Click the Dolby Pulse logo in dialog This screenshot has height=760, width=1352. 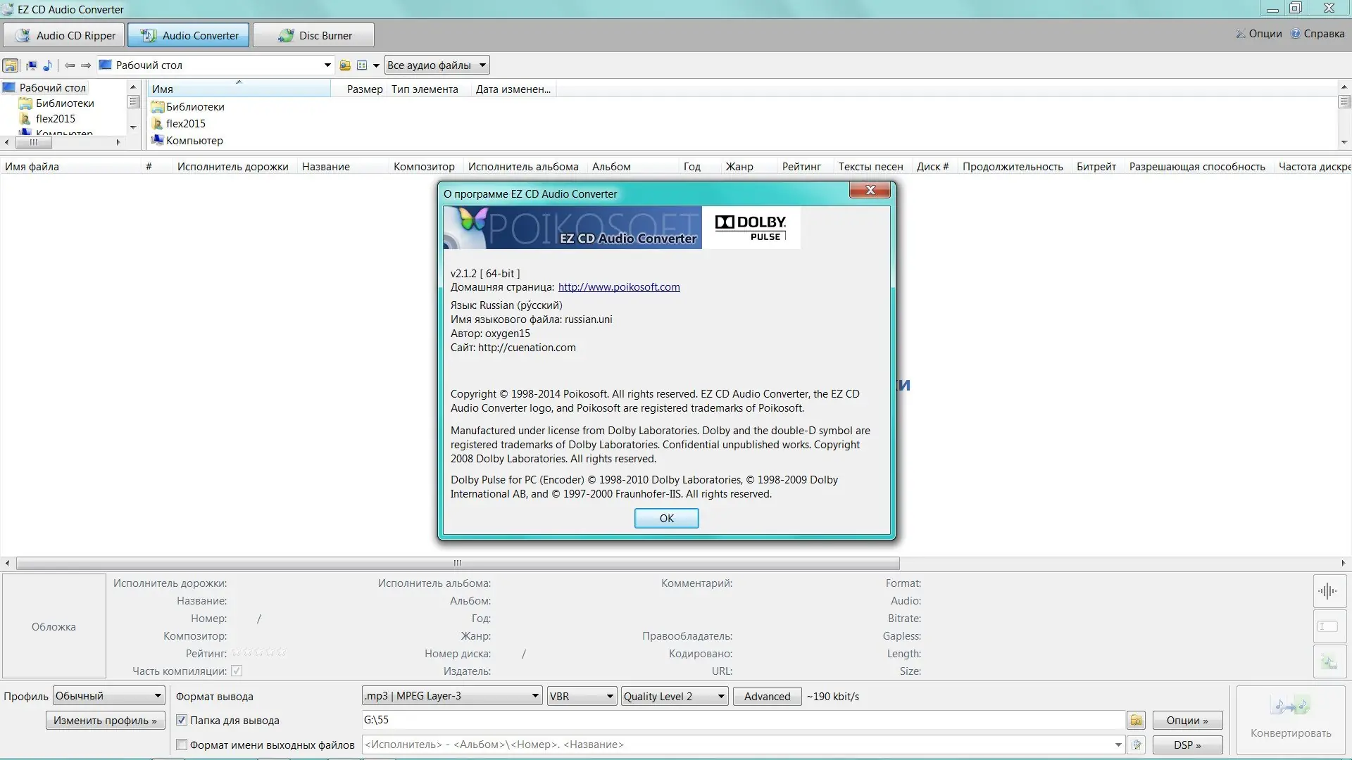coord(751,227)
